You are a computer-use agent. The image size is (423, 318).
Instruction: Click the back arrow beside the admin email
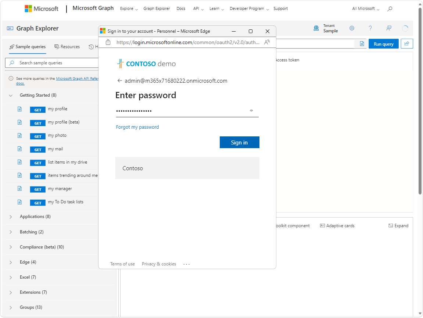[119, 81]
